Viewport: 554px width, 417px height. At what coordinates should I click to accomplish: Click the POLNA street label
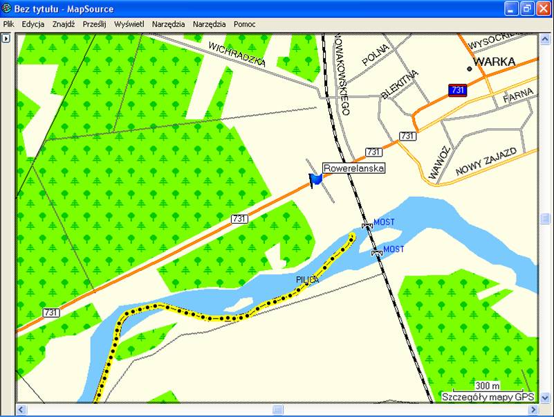376,55
